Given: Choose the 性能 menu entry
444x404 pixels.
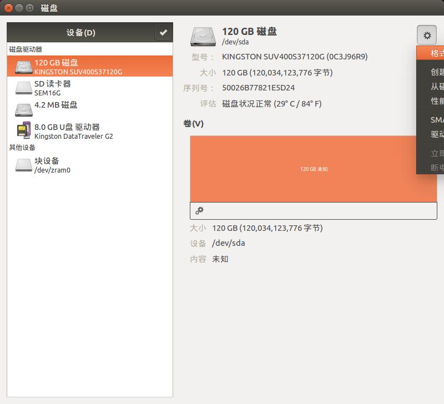Looking at the screenshot, I should tap(431, 101).
